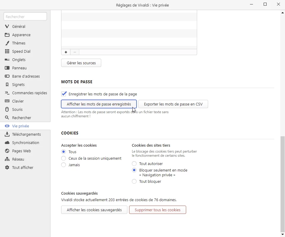
Task: Click the Commandes rapides prompt icon
Action: 7,93
